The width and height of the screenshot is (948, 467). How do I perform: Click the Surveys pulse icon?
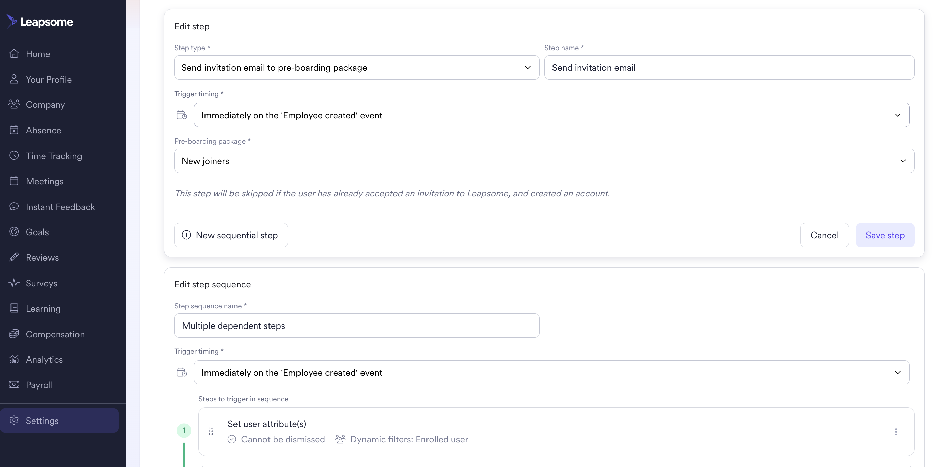point(14,283)
